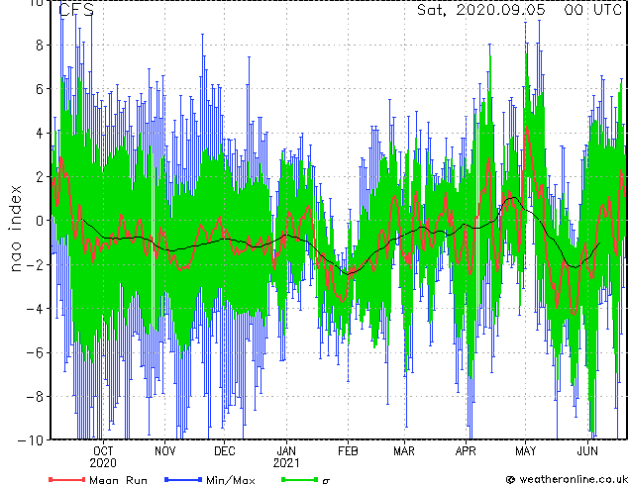Click the CFS model label
Screen dimensions: 628x485
coord(76,10)
